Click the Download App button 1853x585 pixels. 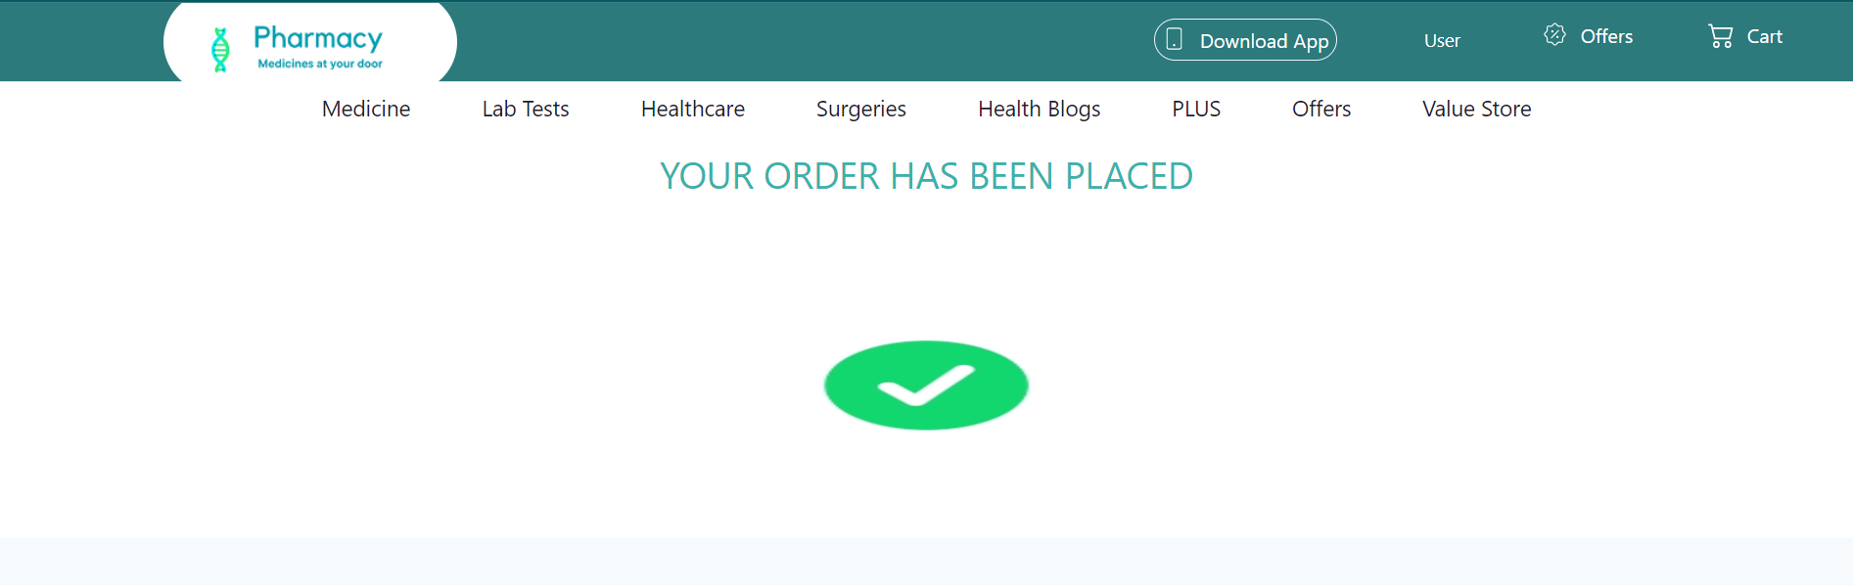[x=1245, y=40]
